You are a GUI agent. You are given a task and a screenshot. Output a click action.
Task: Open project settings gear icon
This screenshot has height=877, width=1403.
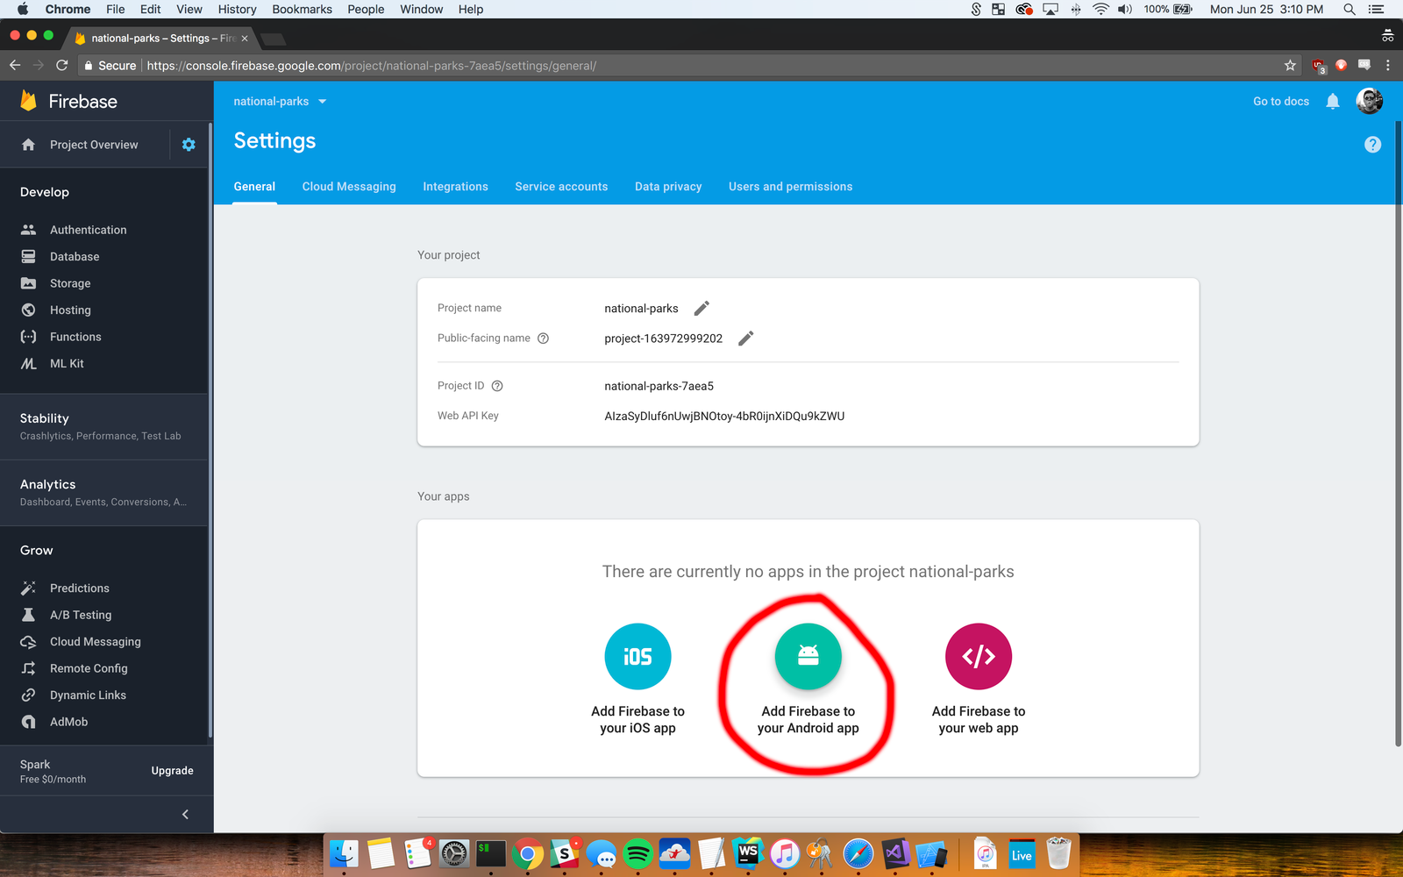point(189,145)
